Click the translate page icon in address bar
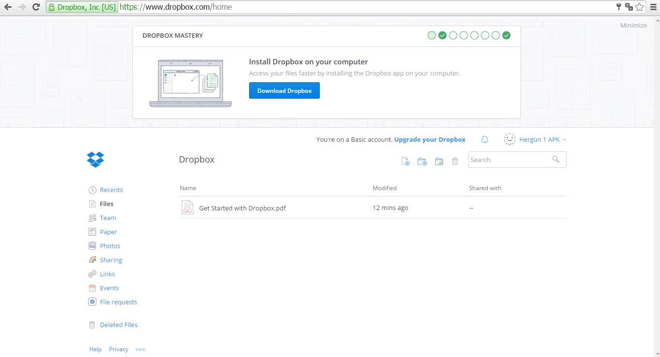Viewport: 660px width, 357px height. coord(629,7)
